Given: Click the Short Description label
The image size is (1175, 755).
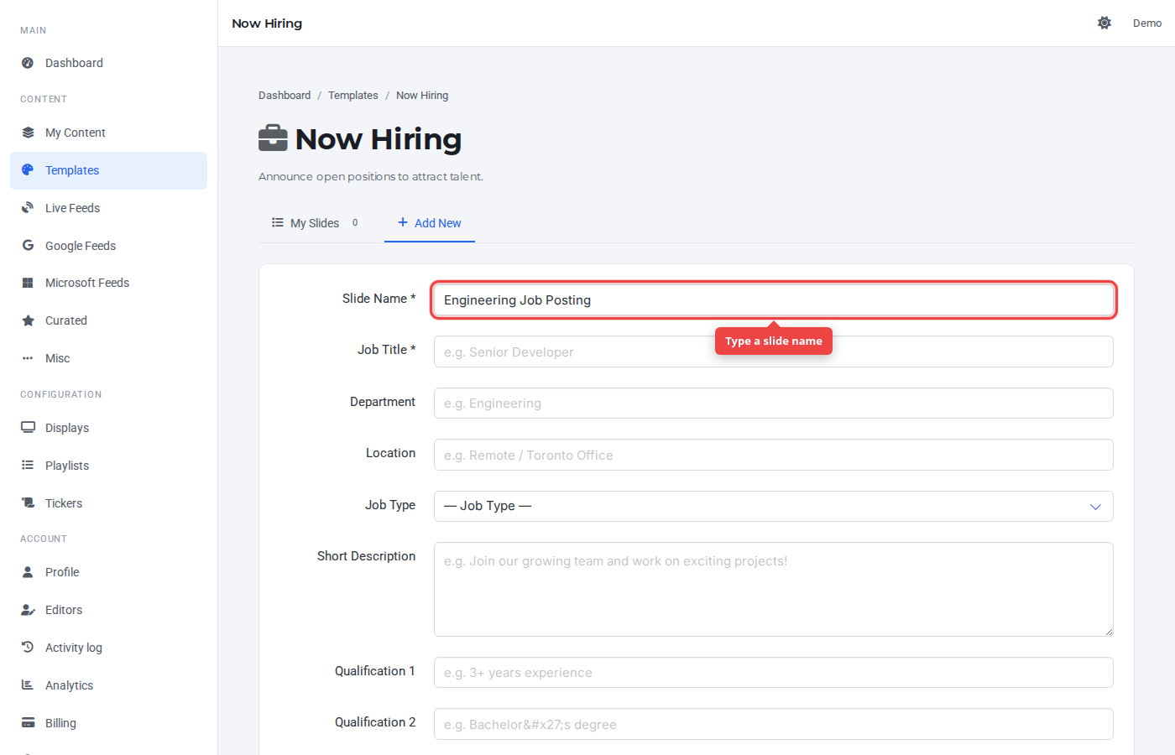Looking at the screenshot, I should [x=366, y=556].
